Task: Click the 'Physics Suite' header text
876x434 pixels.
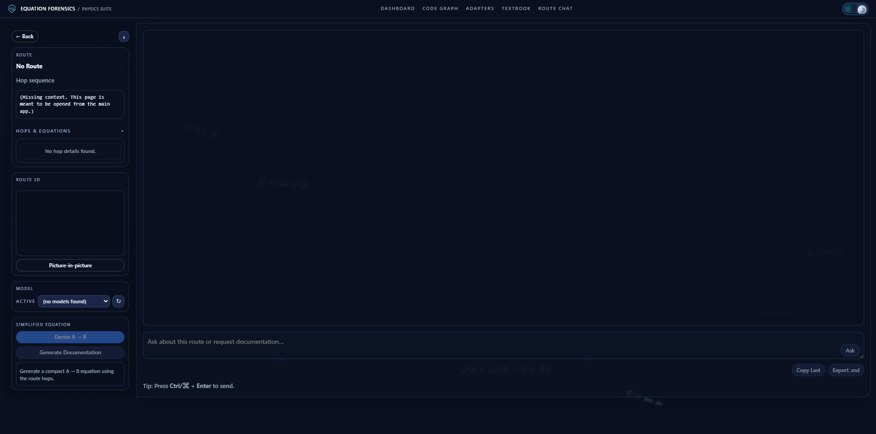Action: [x=96, y=9]
